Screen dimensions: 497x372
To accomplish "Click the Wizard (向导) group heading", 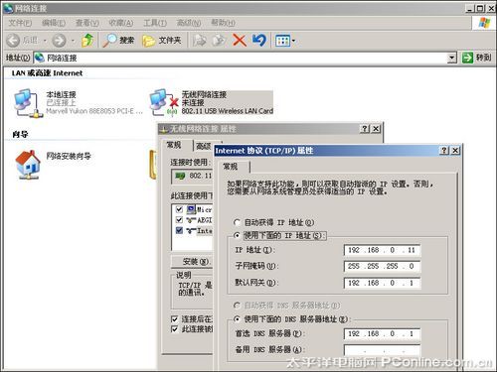I will click(x=20, y=134).
